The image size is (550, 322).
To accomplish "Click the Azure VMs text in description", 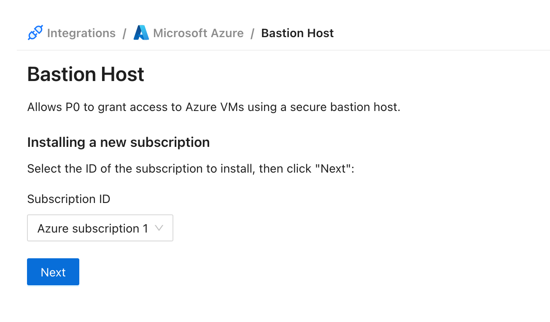I will [x=215, y=107].
